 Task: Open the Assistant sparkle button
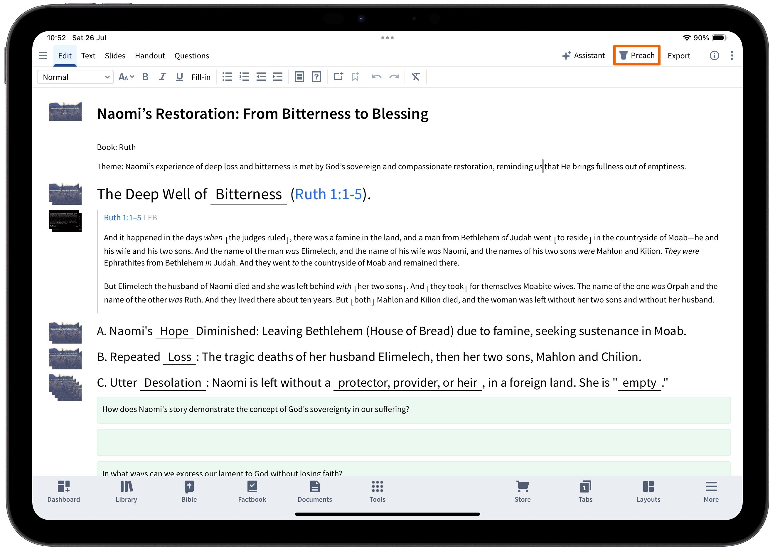[x=583, y=55]
